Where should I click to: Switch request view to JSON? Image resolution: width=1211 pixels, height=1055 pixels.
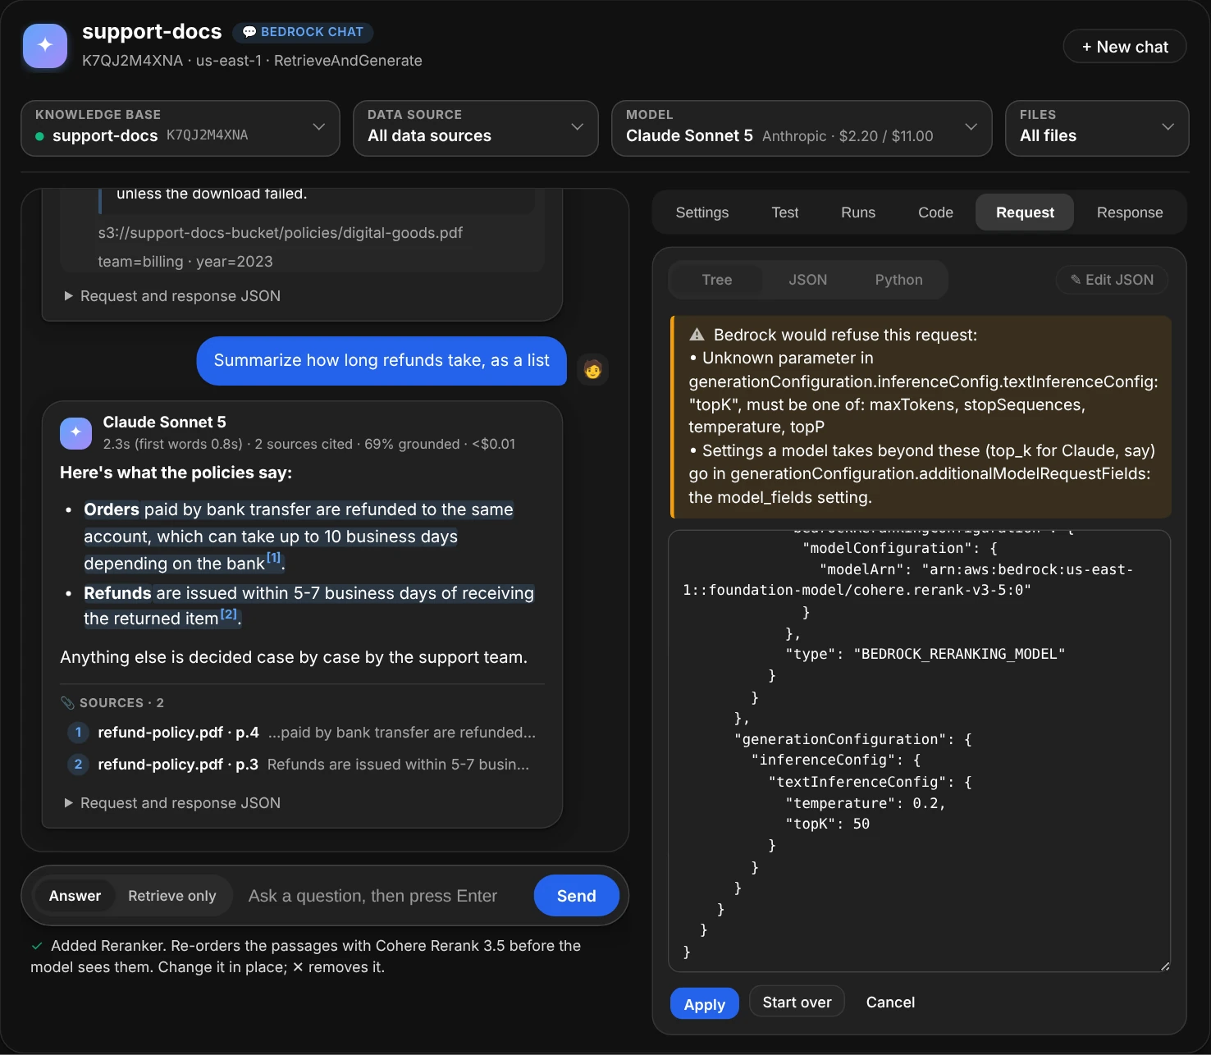click(808, 280)
